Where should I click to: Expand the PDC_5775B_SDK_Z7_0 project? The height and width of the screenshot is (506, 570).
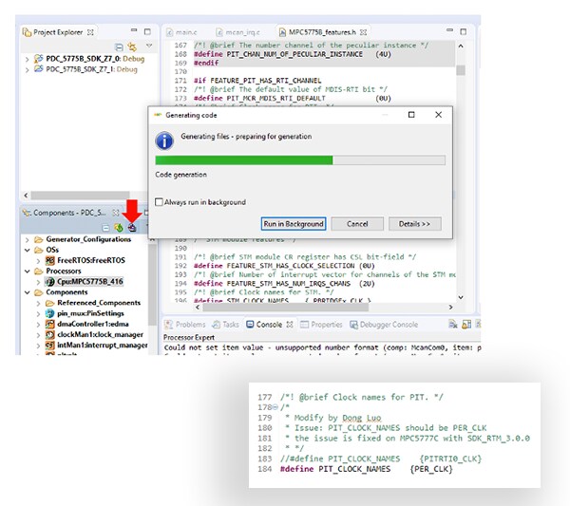pyautogui.click(x=27, y=59)
